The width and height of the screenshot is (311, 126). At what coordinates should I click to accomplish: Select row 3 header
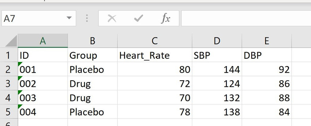9,84
